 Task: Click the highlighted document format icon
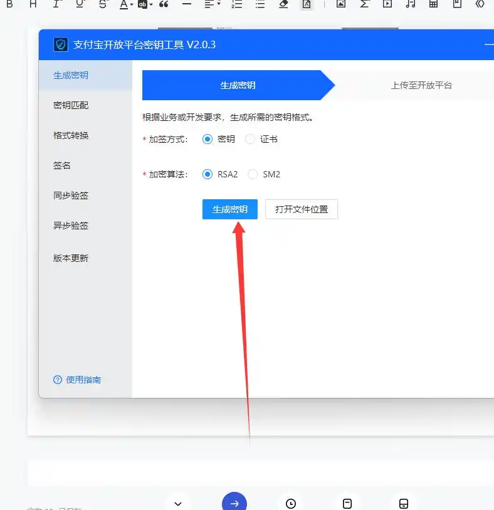tap(307, 4)
